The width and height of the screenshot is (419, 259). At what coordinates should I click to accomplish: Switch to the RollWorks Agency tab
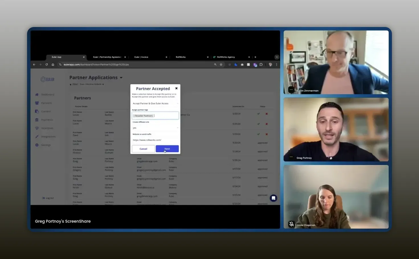click(226, 57)
